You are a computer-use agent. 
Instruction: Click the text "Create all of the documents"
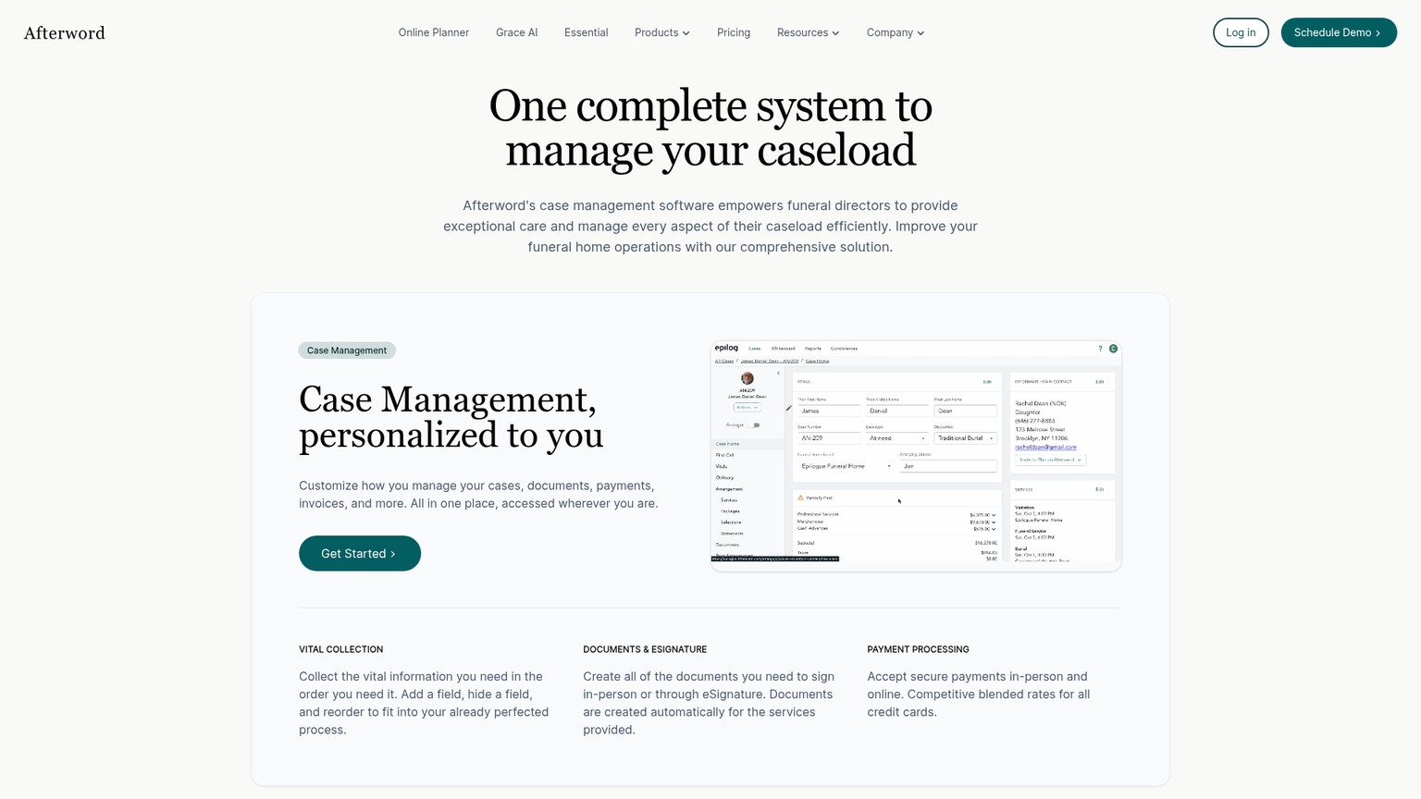pos(709,703)
